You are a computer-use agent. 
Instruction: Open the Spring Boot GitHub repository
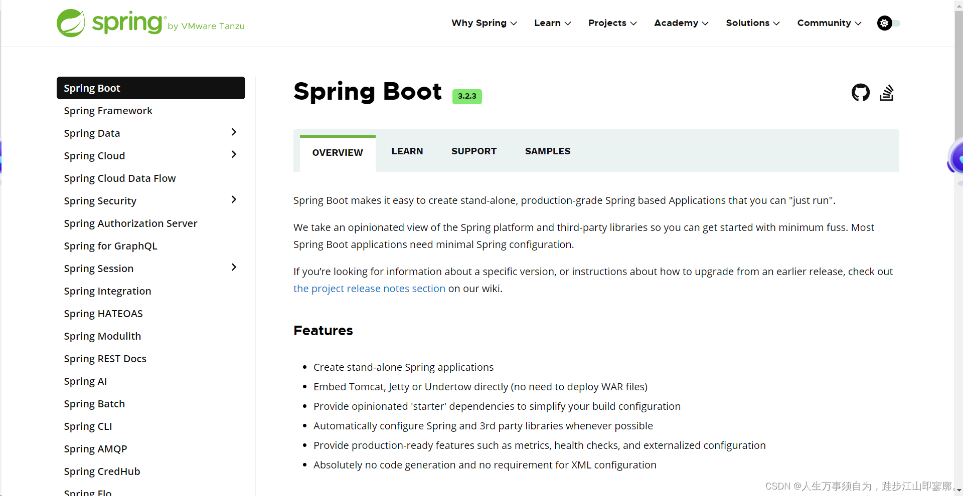tap(860, 92)
